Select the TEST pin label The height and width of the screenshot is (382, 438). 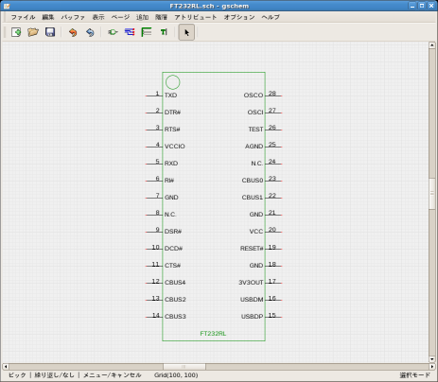(x=255, y=130)
